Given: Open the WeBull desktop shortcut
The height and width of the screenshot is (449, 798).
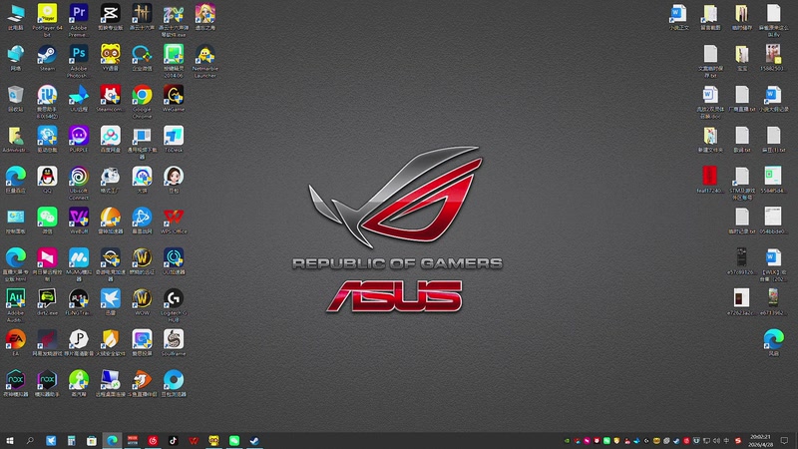Looking at the screenshot, I should point(79,218).
